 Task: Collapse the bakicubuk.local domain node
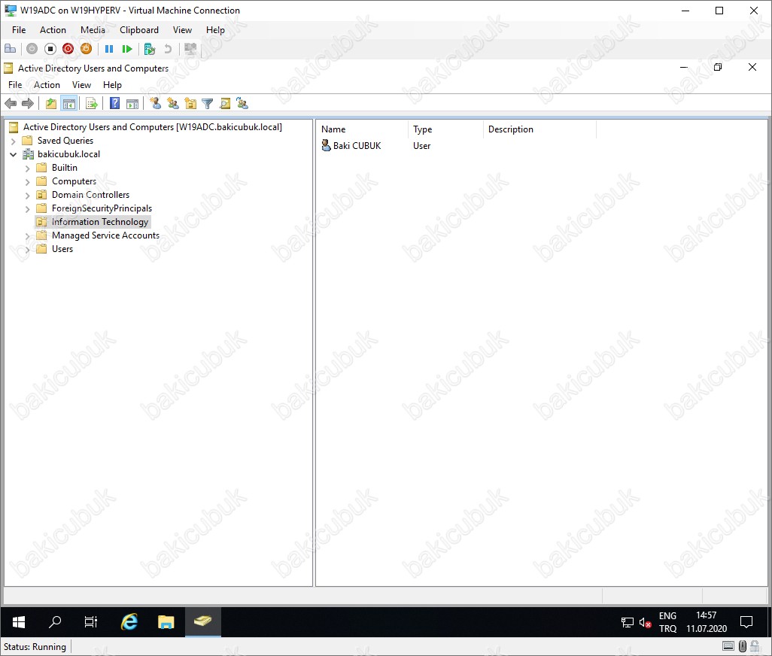tap(14, 154)
